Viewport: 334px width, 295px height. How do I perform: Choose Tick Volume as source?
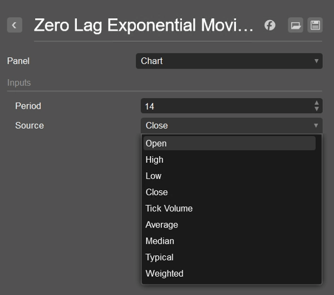point(229,209)
